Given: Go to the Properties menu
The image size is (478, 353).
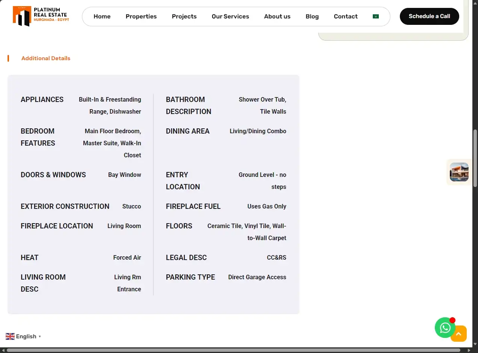Looking at the screenshot, I should coord(141,17).
